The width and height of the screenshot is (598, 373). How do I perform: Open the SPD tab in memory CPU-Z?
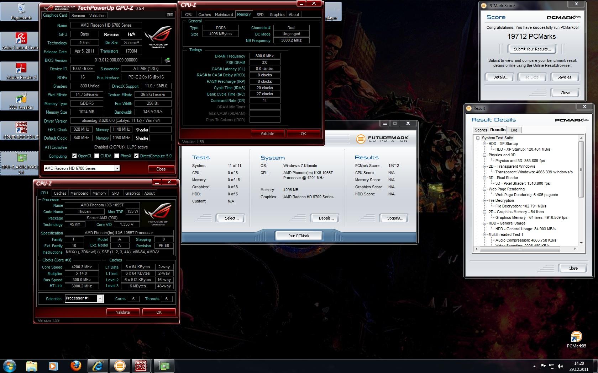click(x=260, y=15)
